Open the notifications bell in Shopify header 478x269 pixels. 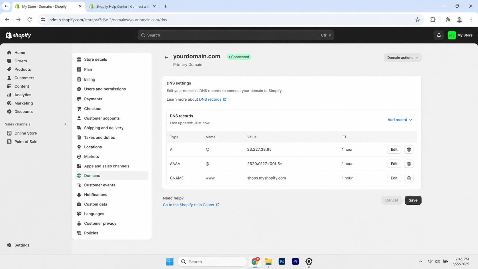click(x=439, y=35)
